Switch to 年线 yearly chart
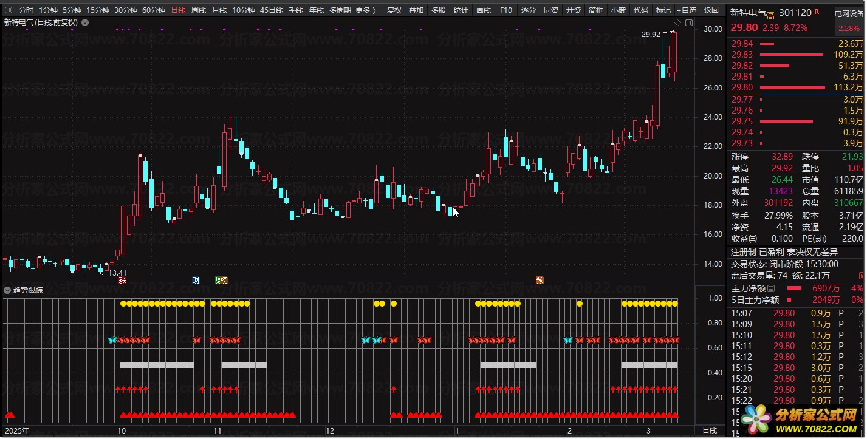 (x=317, y=10)
